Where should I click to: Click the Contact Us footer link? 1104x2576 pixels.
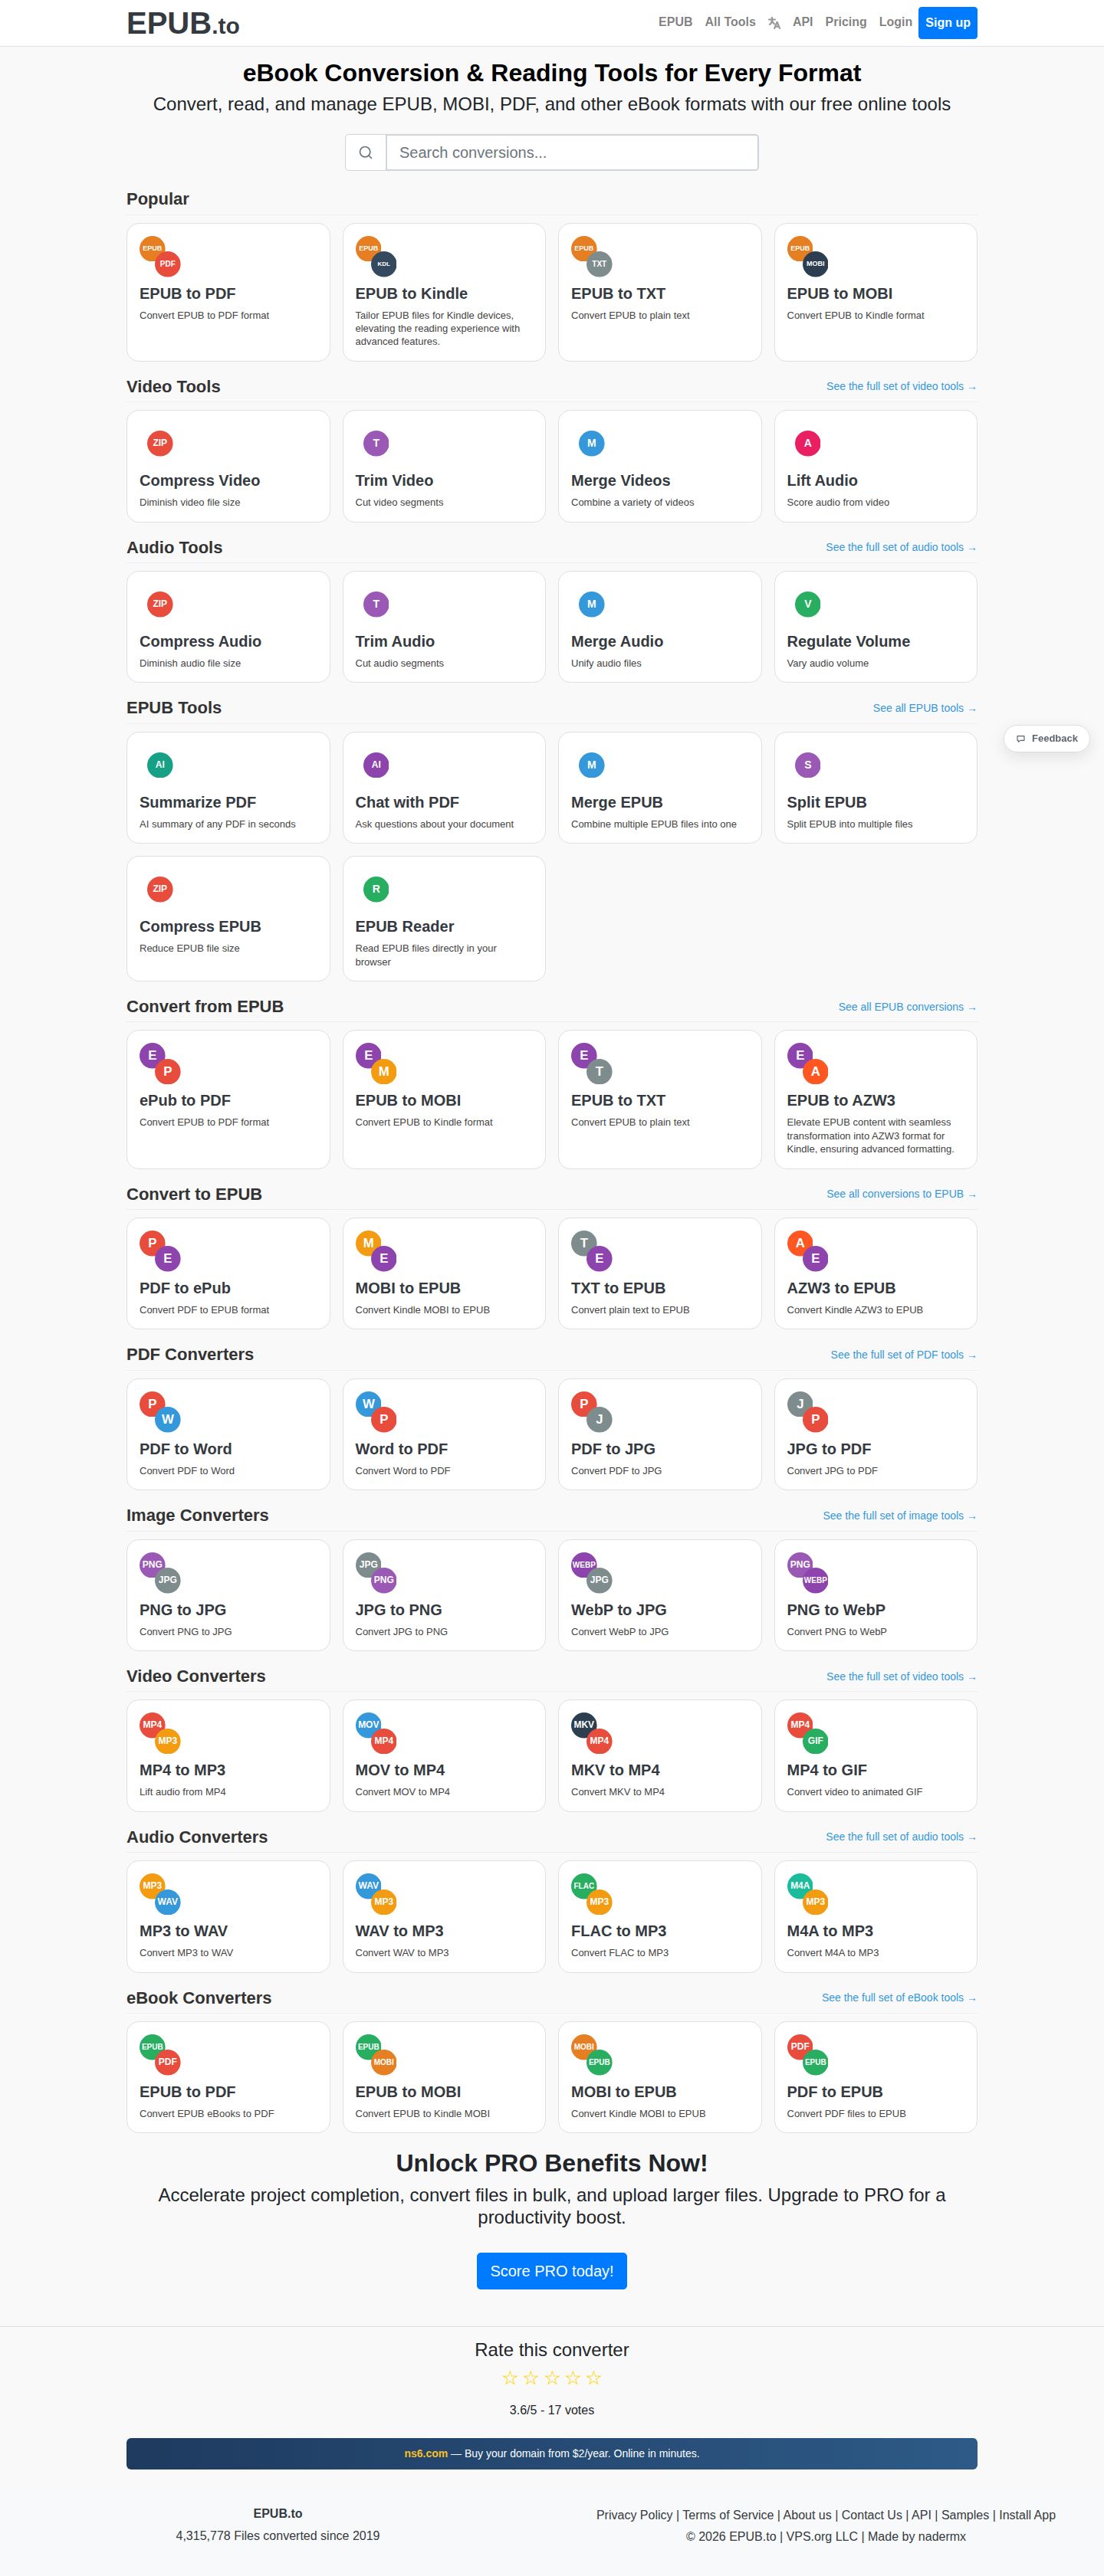tap(872, 2515)
